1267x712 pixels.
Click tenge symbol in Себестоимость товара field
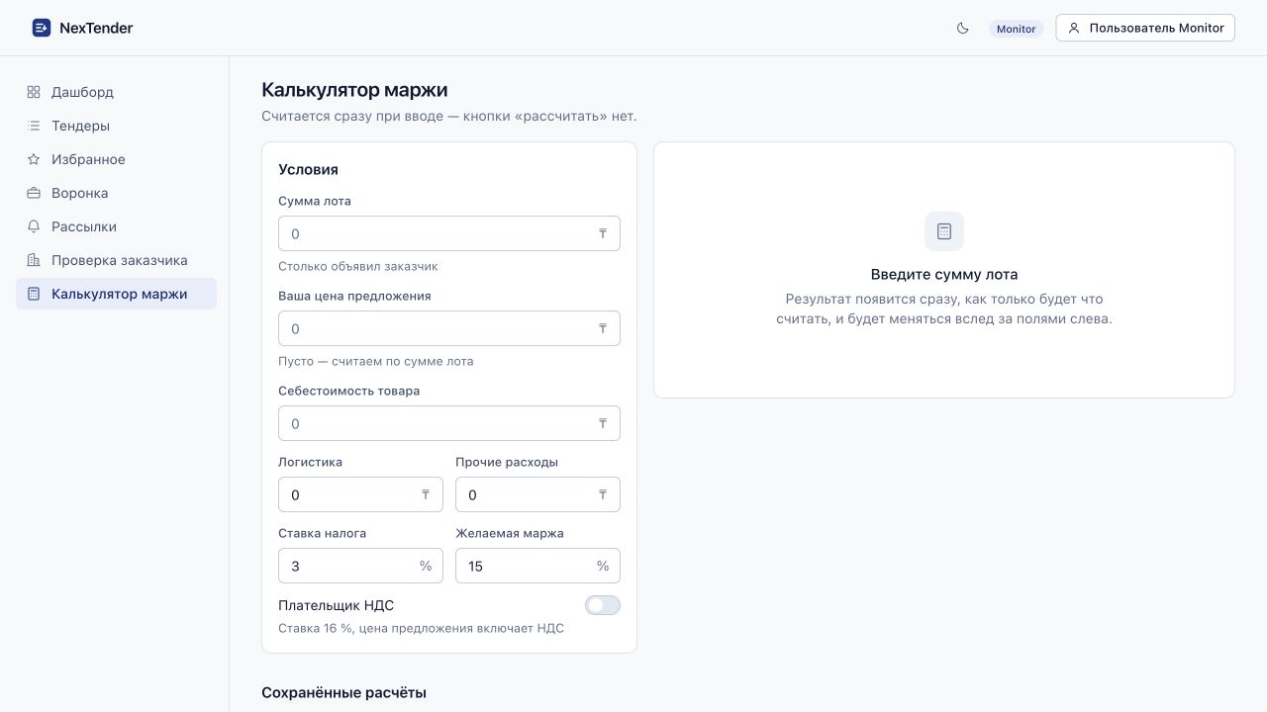(603, 423)
